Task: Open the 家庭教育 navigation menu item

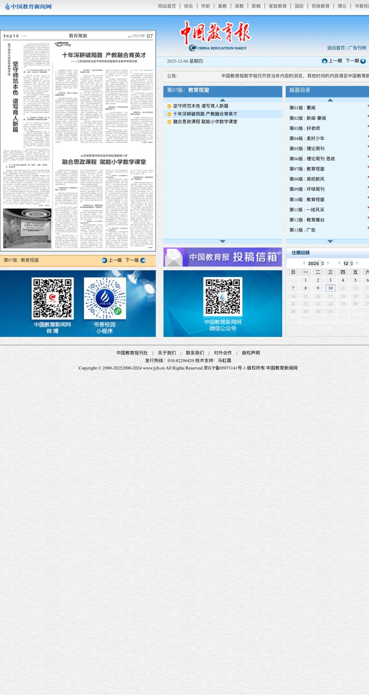Action: (278, 6)
